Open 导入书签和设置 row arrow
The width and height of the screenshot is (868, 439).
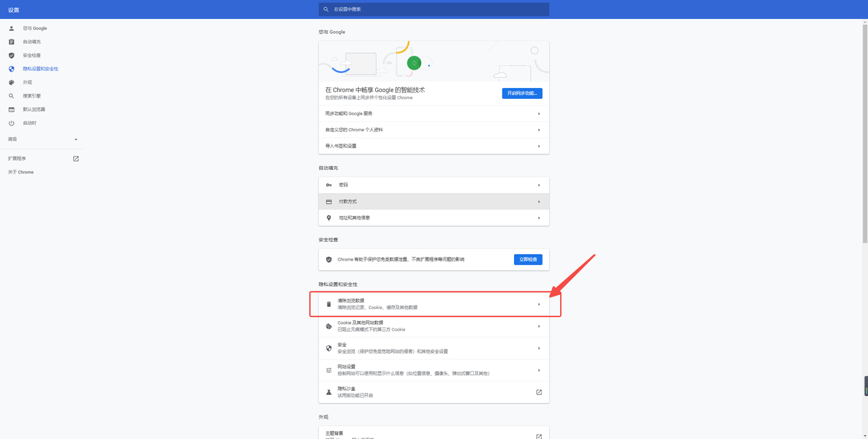click(x=539, y=146)
